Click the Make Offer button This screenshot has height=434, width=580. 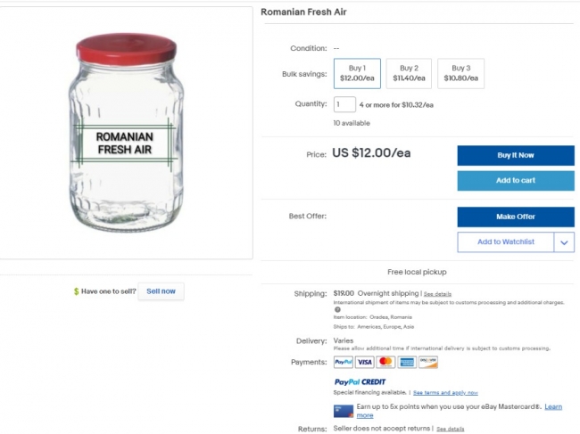click(516, 217)
